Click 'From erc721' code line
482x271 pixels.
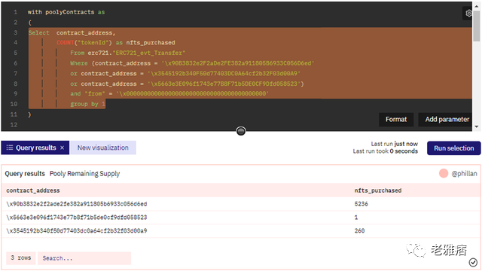(x=127, y=53)
